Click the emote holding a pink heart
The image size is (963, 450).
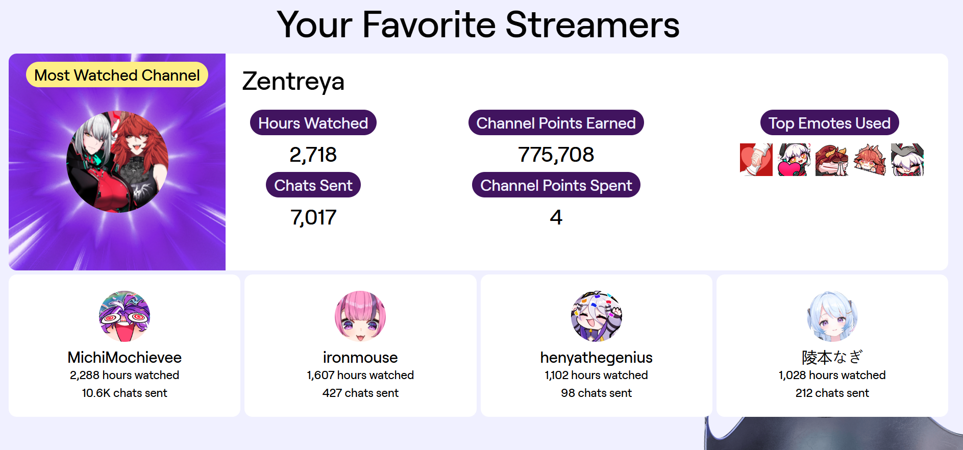[794, 160]
